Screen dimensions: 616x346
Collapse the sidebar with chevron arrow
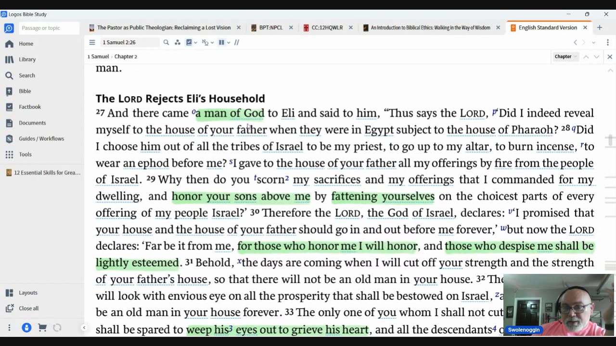click(84, 328)
